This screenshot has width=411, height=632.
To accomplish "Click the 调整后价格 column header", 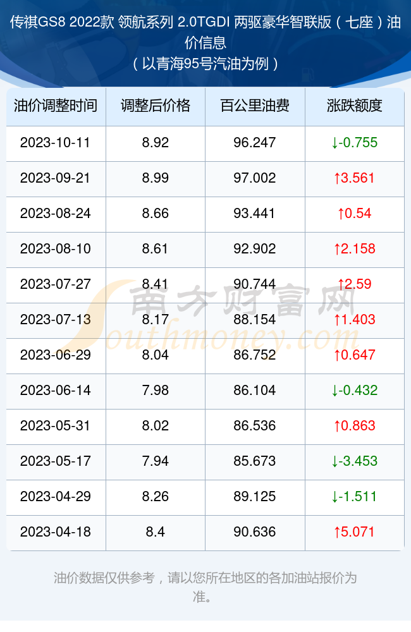I will coord(156,106).
